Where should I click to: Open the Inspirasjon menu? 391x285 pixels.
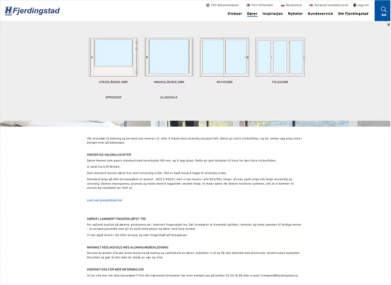click(x=273, y=14)
